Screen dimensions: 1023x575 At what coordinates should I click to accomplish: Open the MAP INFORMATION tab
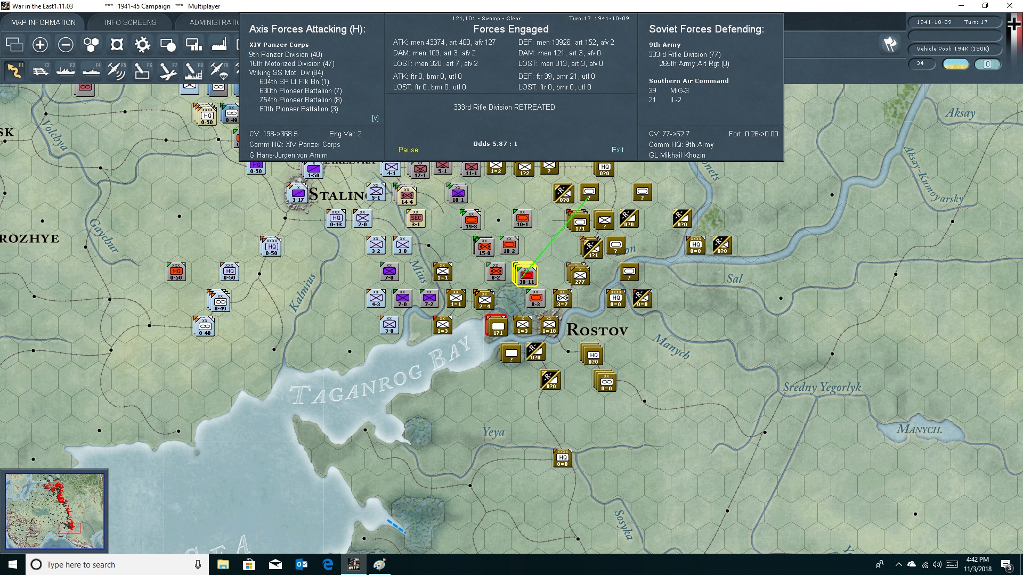coord(43,22)
